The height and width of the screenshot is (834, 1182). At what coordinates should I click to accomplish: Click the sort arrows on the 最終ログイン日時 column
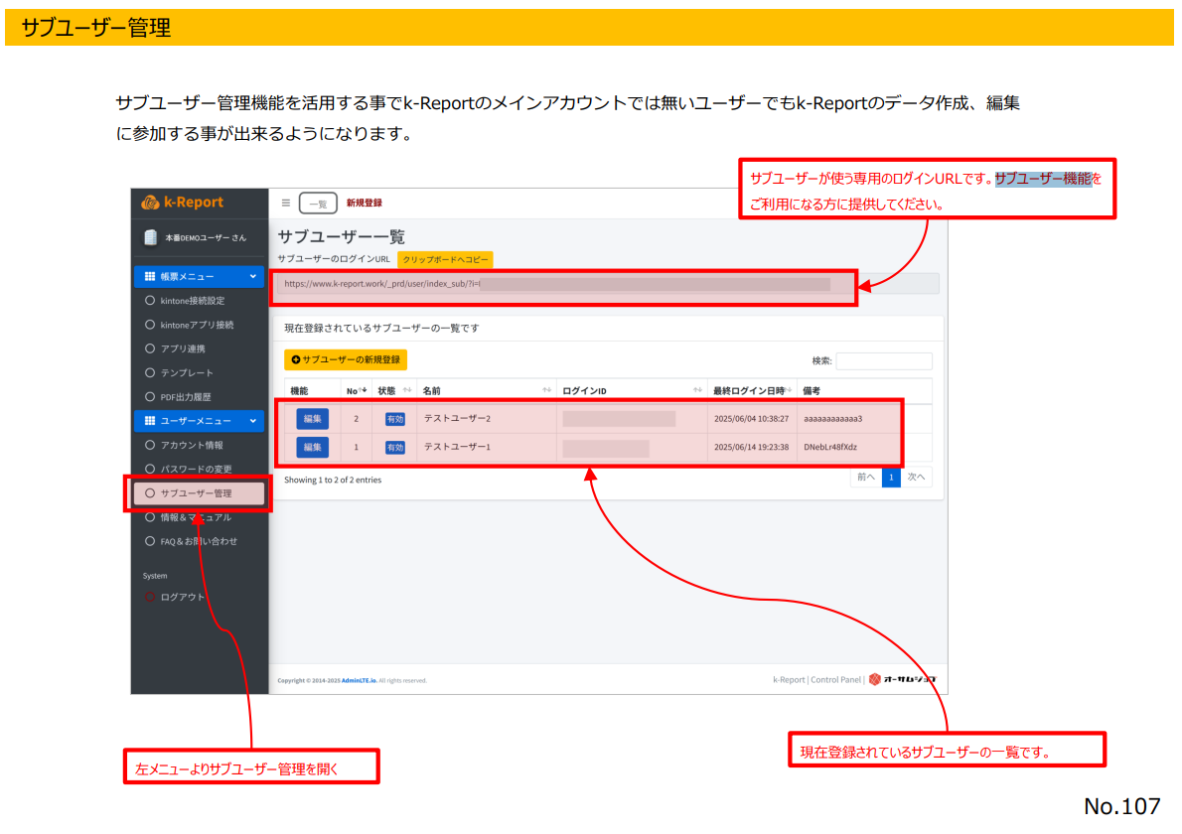pos(788,390)
